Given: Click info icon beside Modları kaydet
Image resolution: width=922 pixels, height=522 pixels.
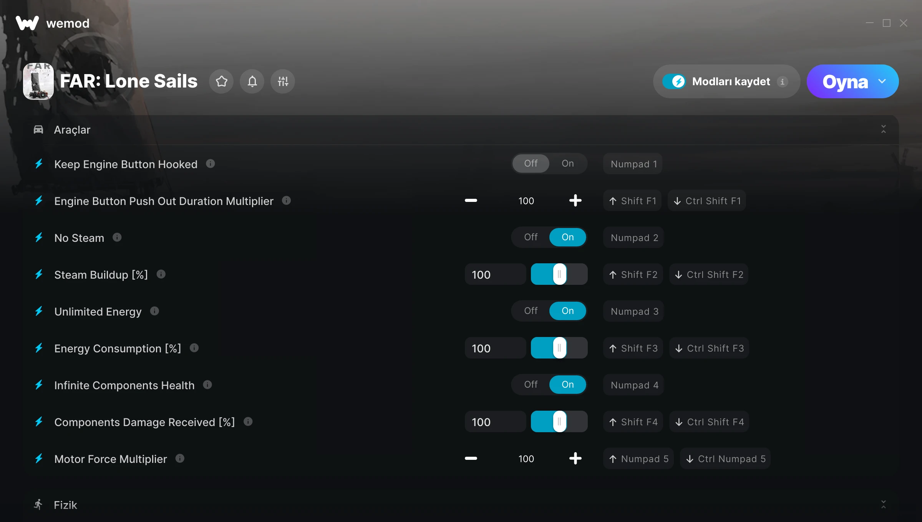Looking at the screenshot, I should click(782, 81).
